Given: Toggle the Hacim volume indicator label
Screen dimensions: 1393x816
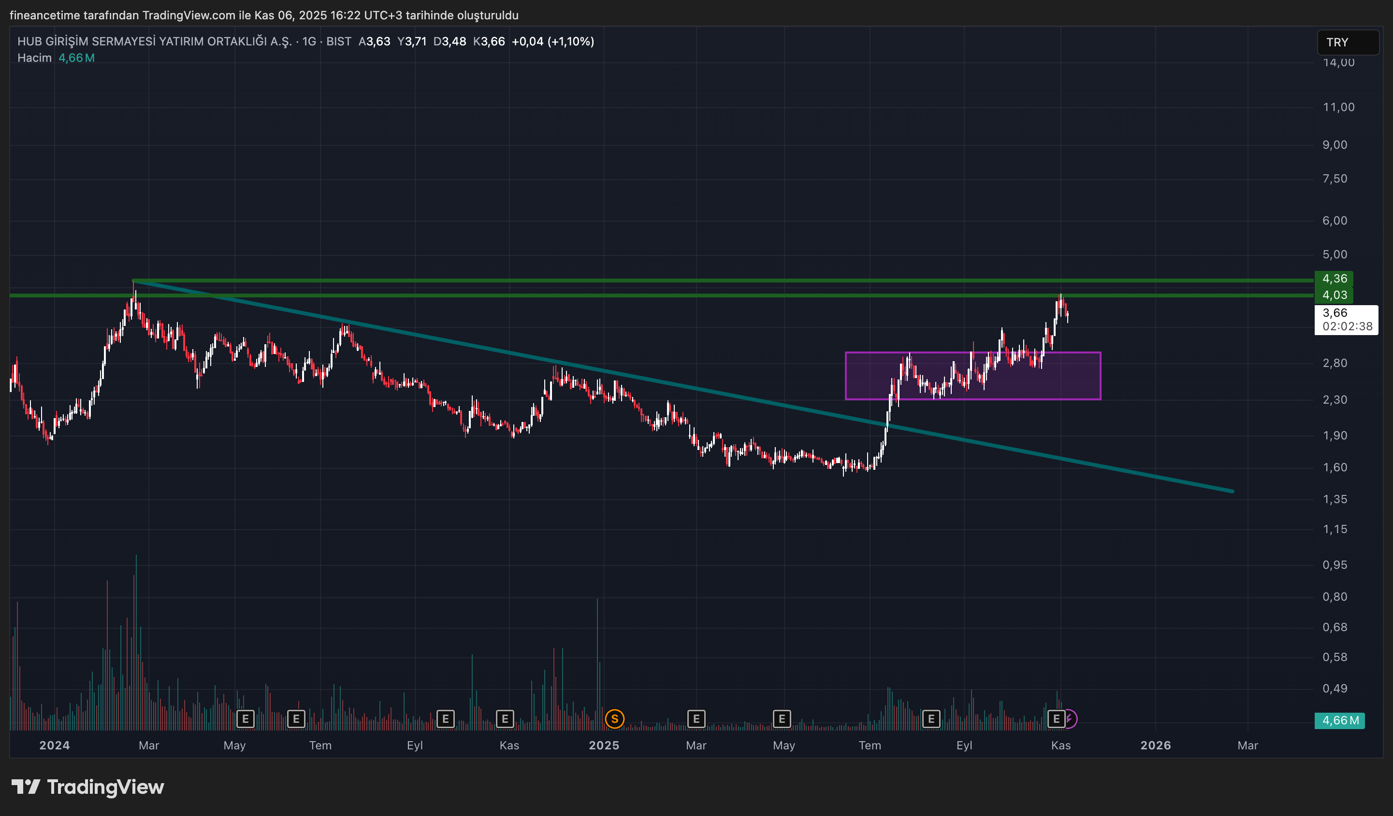Looking at the screenshot, I should pos(34,57).
